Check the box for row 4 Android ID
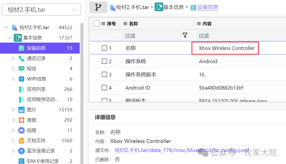Screen dimensions: 286x164 104,88
